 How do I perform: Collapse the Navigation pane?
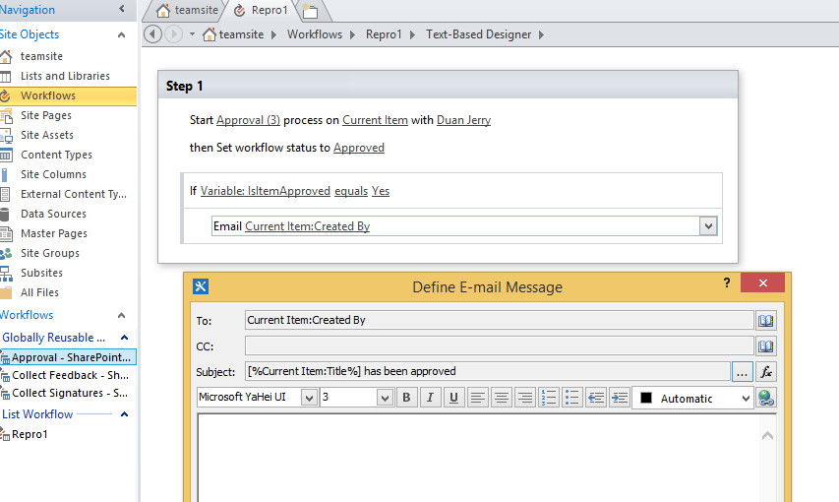122,9
